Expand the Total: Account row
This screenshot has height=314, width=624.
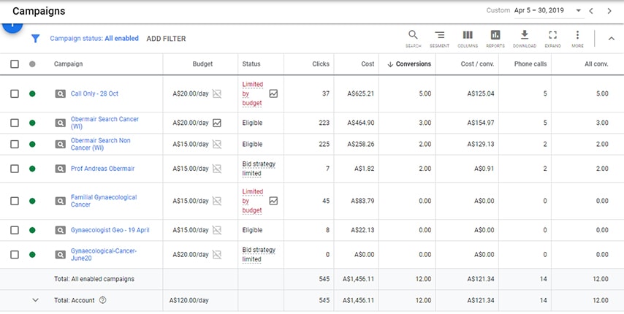tap(34, 300)
